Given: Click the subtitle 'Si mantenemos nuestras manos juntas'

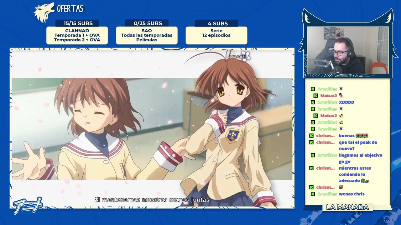Looking at the screenshot, I should pos(152,200).
